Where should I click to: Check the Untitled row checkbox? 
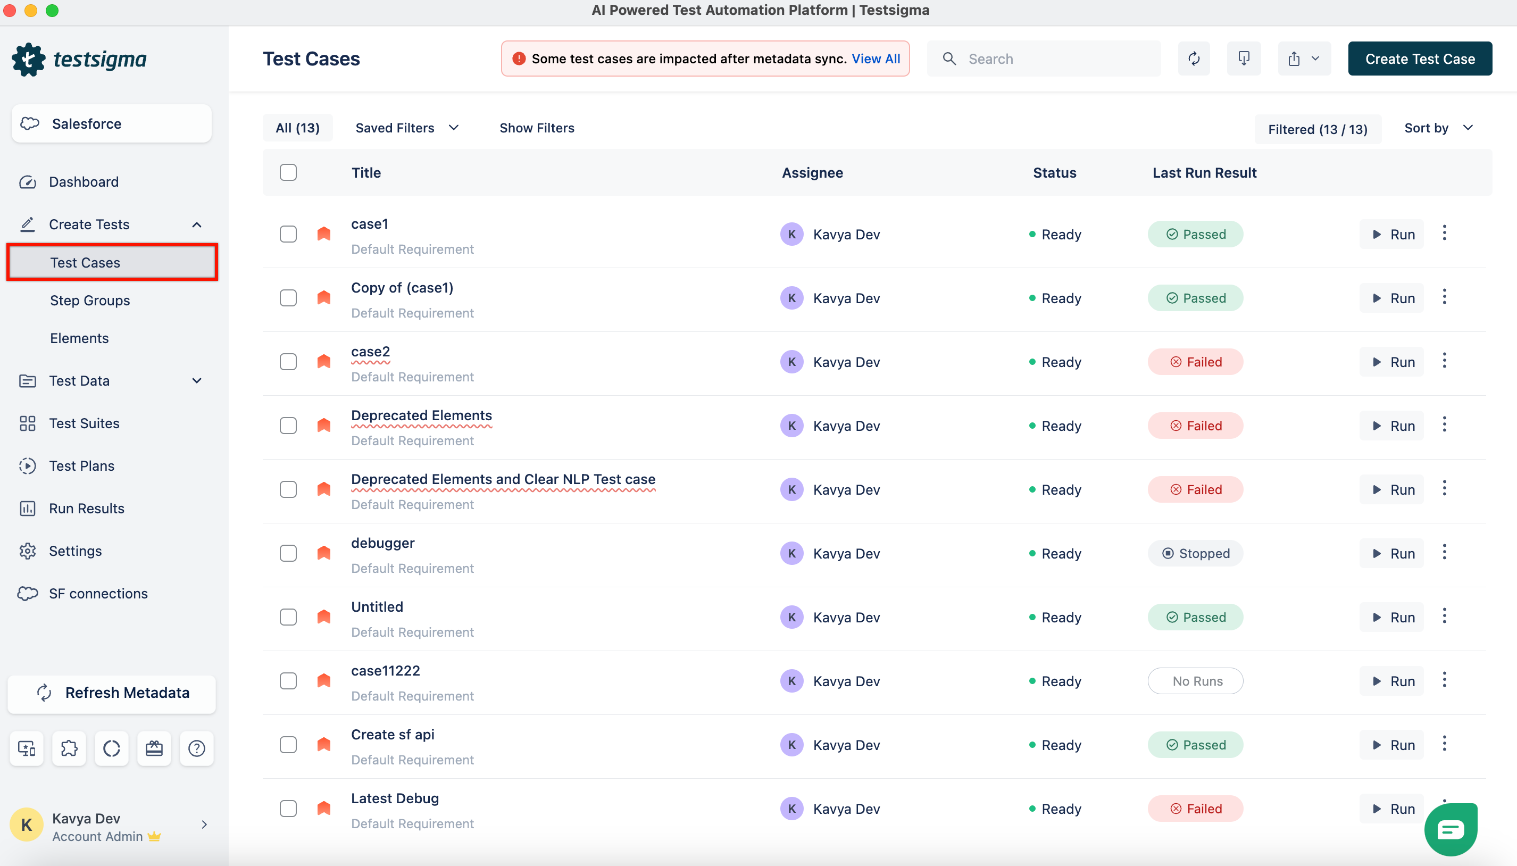pos(288,617)
